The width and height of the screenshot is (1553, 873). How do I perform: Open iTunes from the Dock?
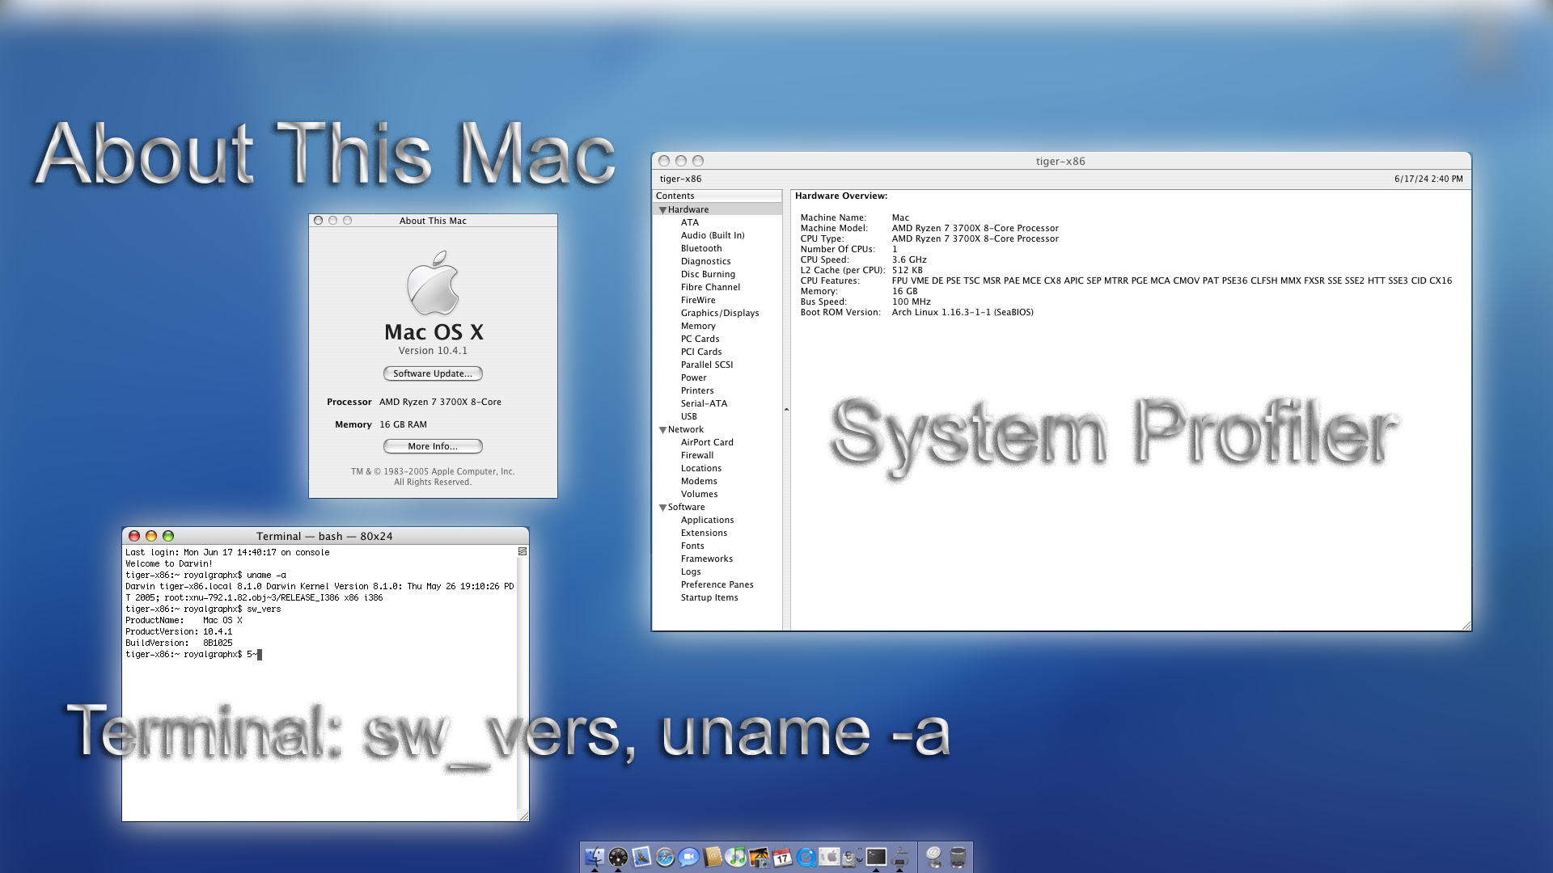735,857
